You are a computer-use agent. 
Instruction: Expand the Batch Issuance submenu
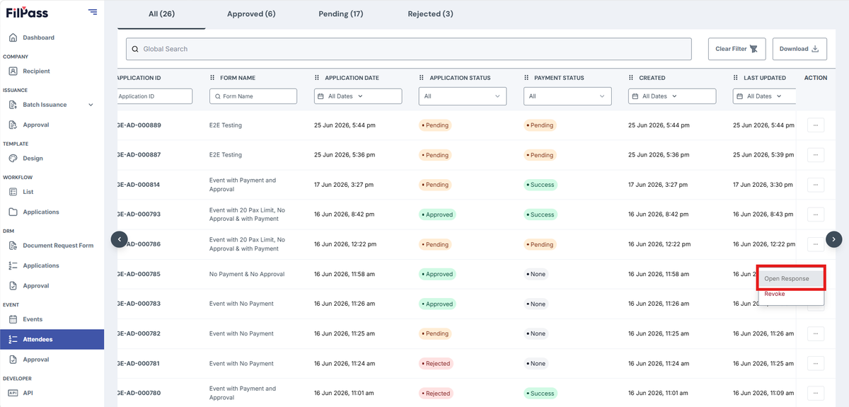click(x=91, y=105)
